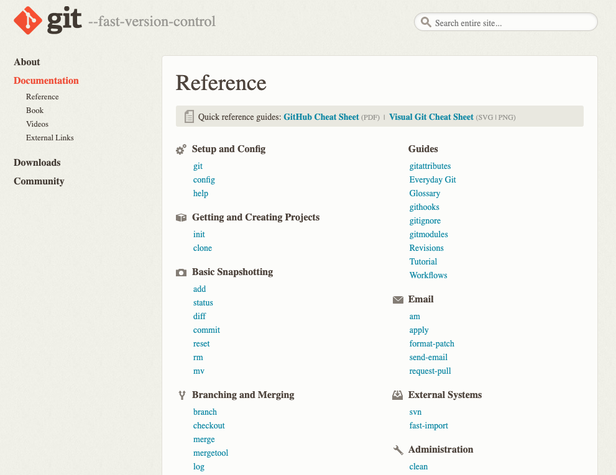
Task: Click the wrench icon beside Administration
Action: 398,450
